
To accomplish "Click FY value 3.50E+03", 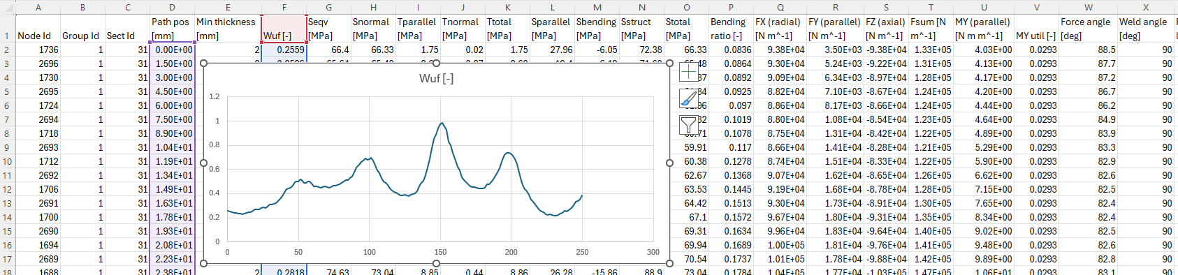I will (x=835, y=50).
